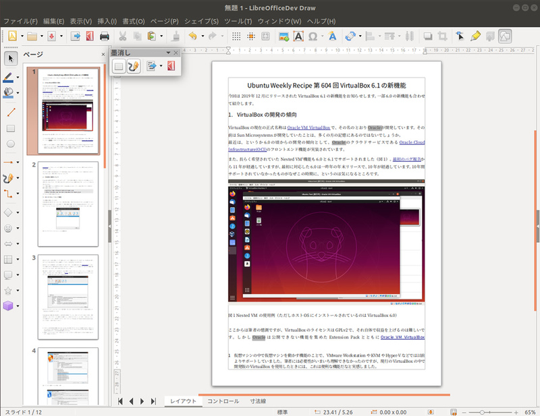Click the New document icon
This screenshot has height=416, width=540.
12,36
